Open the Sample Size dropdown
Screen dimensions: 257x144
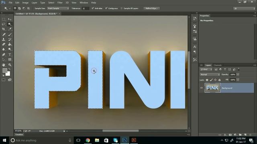[58, 8]
